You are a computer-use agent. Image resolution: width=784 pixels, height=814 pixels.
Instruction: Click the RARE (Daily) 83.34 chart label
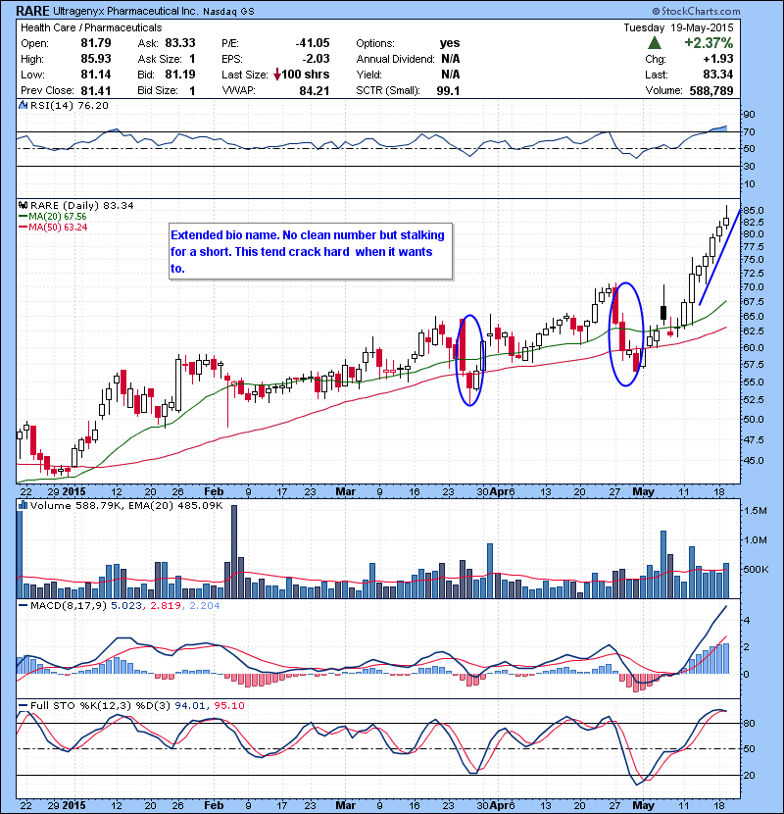[x=82, y=206]
